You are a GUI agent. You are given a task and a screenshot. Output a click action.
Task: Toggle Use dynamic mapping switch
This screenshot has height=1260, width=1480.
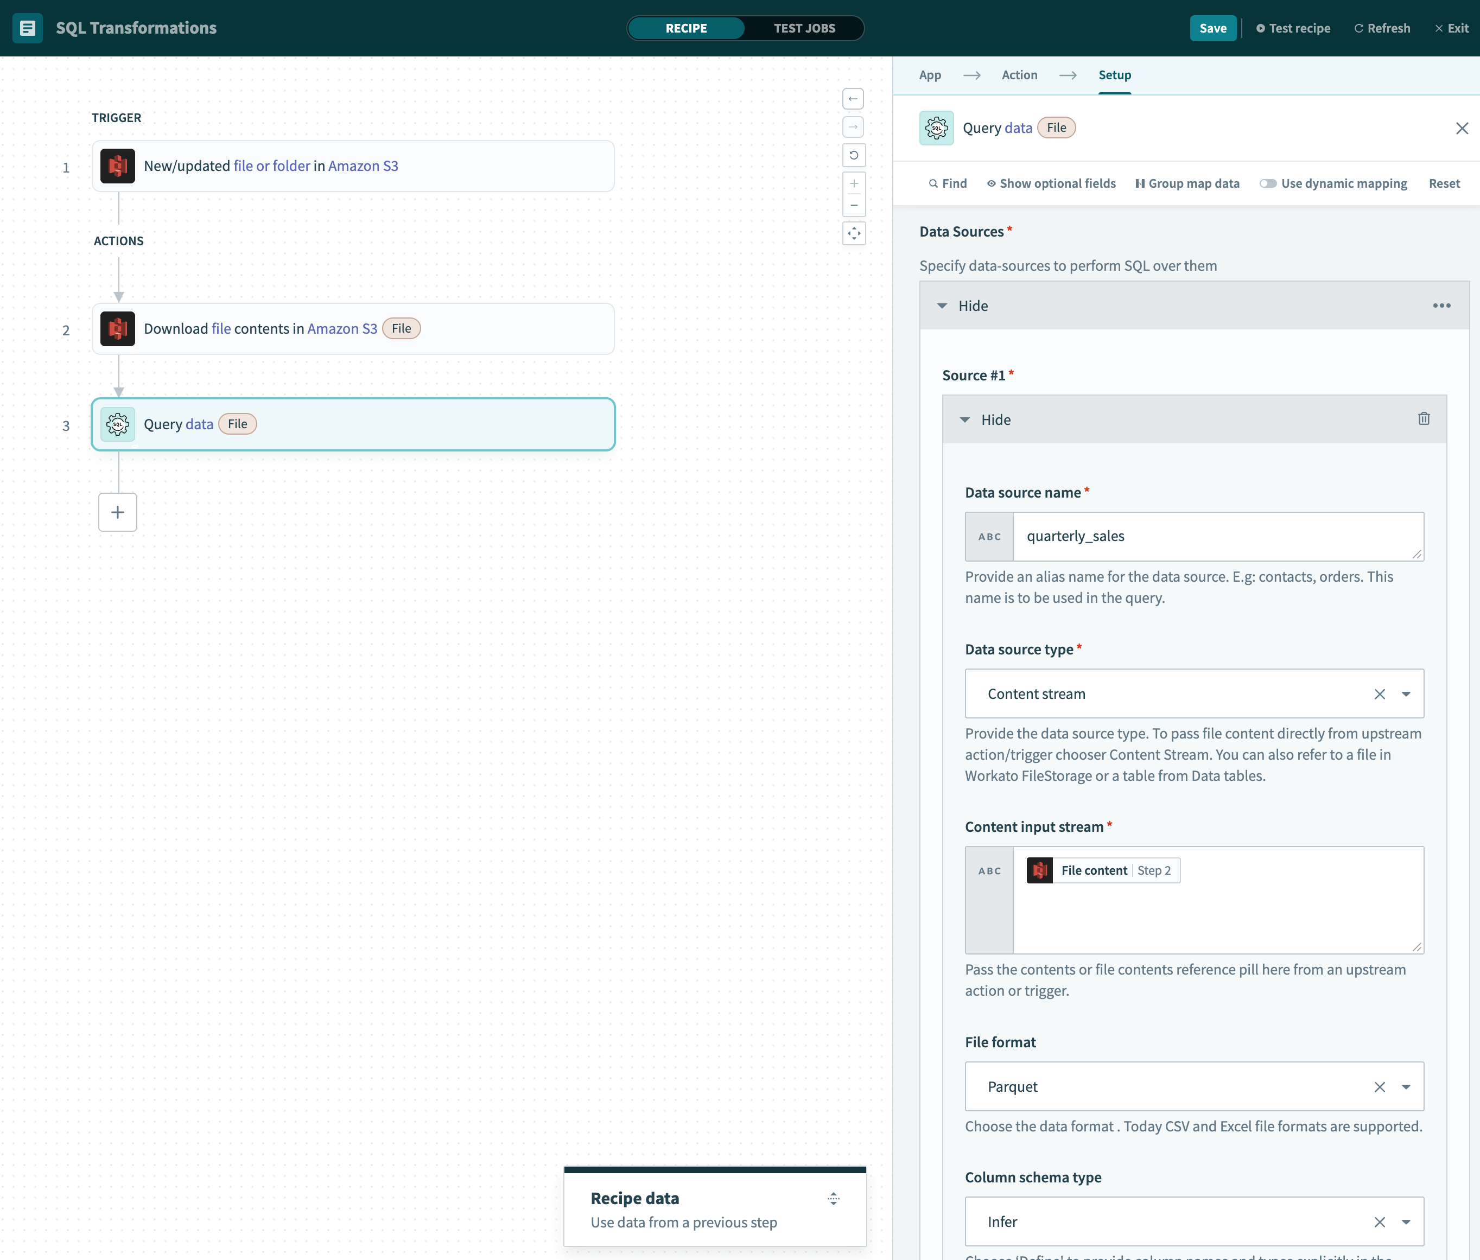(x=1267, y=183)
